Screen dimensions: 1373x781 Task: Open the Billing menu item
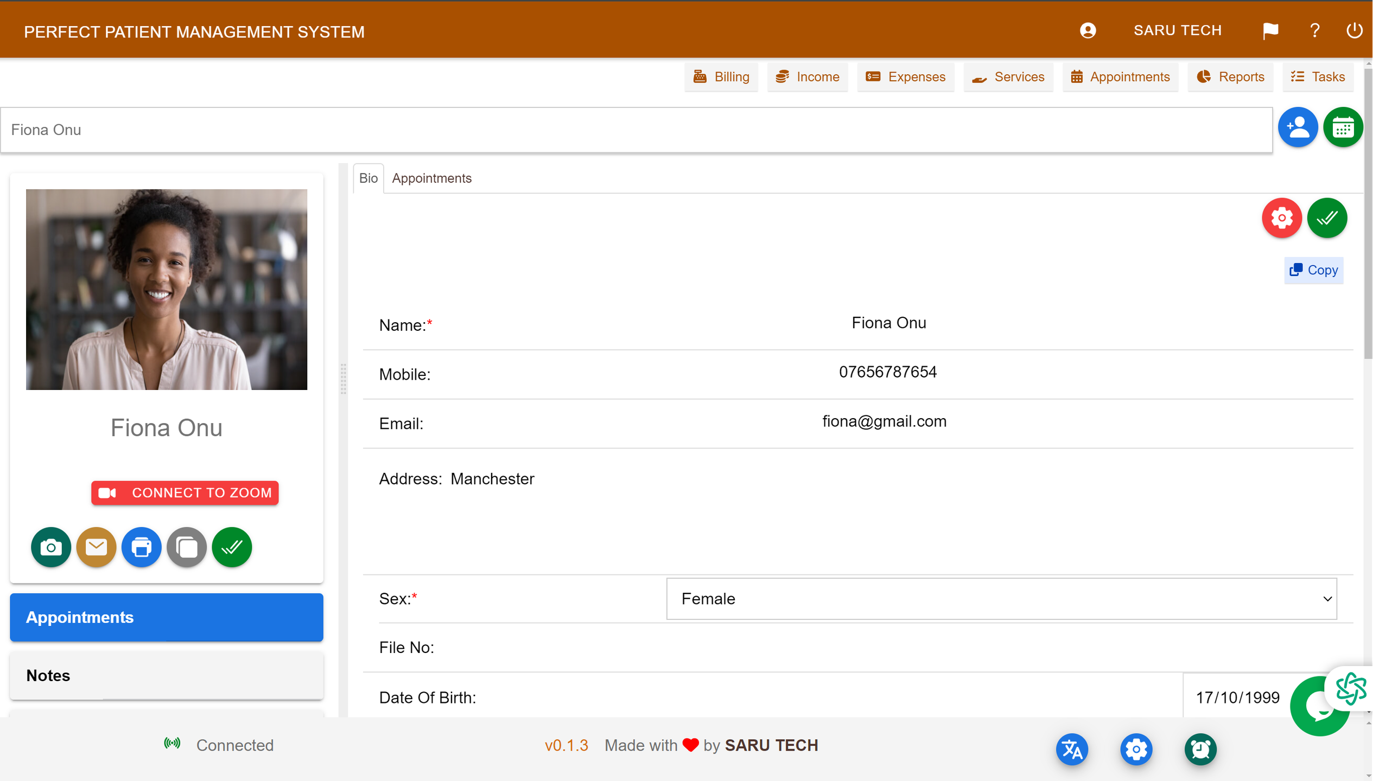(x=721, y=77)
